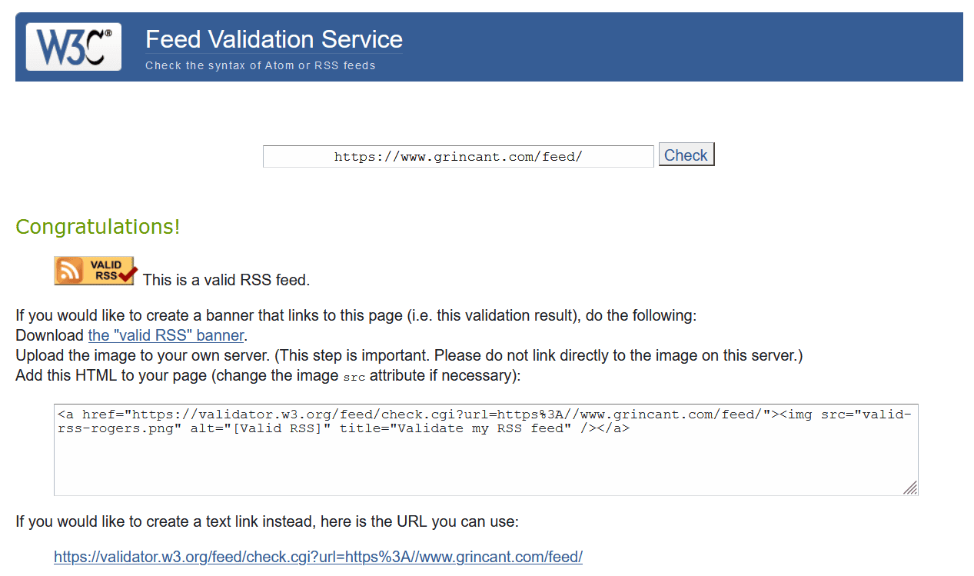The height and width of the screenshot is (576, 974).
Task: Focus the feed URL input field
Action: click(458, 157)
